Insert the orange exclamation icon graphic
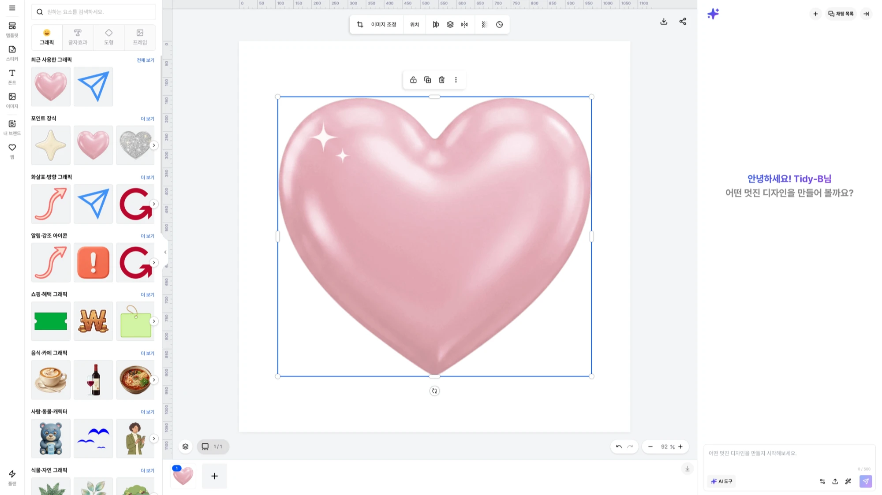 coord(93,263)
